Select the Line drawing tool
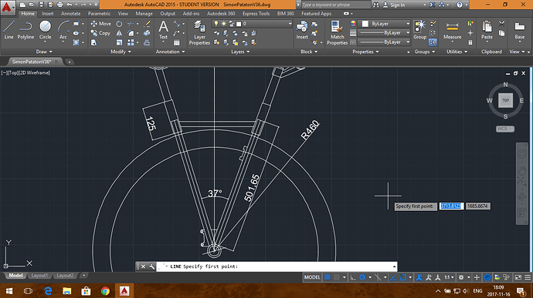The height and width of the screenshot is (298, 533). (8, 30)
